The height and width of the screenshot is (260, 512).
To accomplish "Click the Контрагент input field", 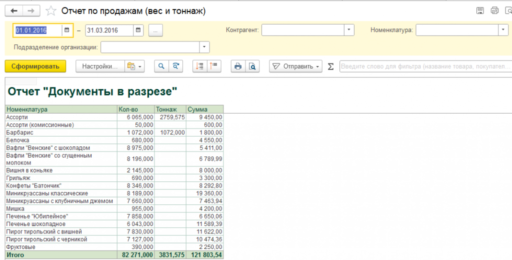I will 303,30.
